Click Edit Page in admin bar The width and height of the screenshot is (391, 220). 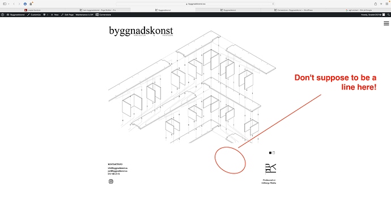(67, 15)
